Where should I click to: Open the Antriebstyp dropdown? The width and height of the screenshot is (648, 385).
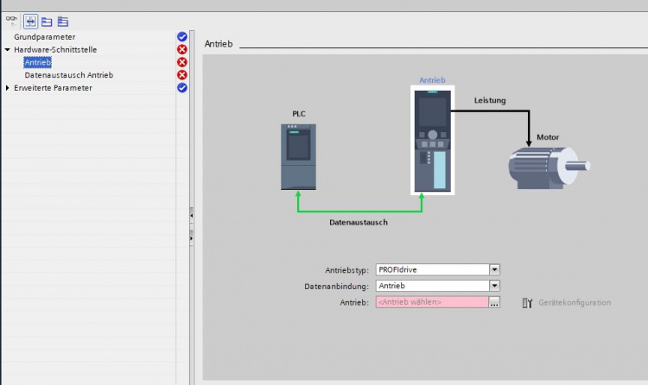click(x=494, y=269)
